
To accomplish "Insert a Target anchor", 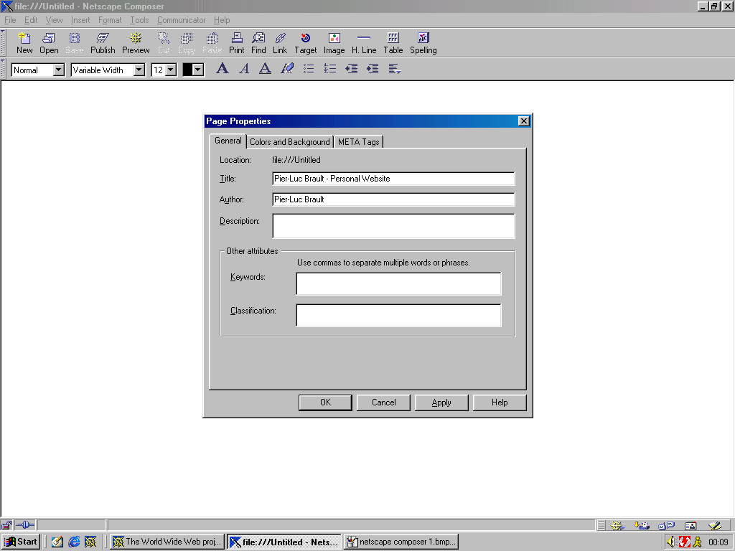I will (x=306, y=43).
